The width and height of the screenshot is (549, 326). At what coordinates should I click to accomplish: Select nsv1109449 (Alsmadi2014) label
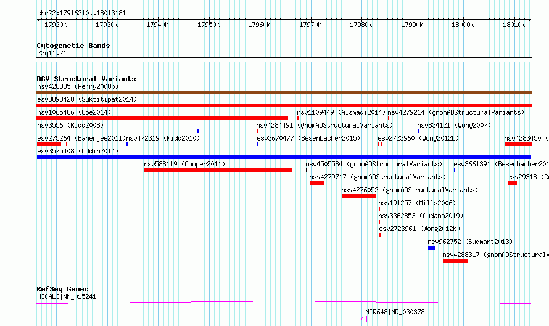tap(341, 112)
